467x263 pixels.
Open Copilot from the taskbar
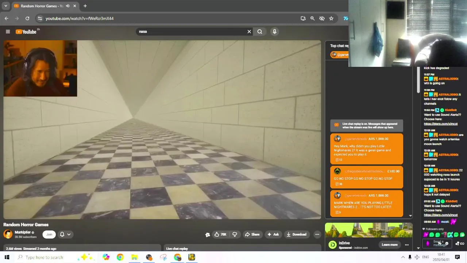(x=106, y=257)
